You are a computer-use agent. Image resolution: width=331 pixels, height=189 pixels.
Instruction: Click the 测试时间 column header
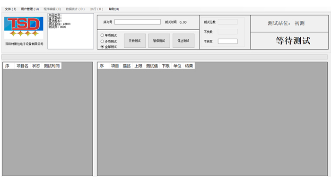52,66
